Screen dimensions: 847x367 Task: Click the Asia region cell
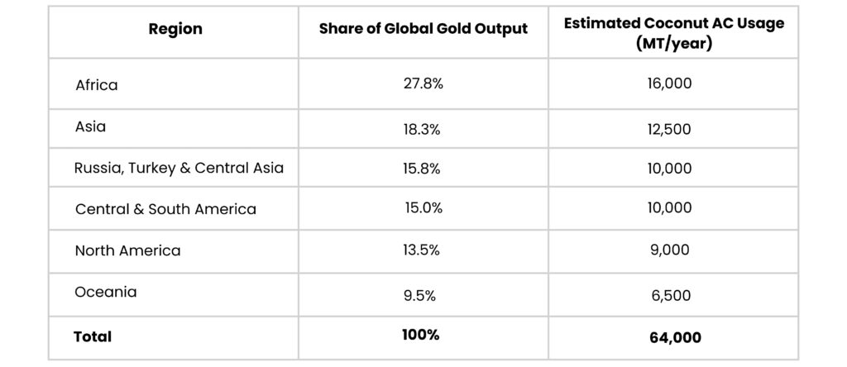pyautogui.click(x=90, y=127)
